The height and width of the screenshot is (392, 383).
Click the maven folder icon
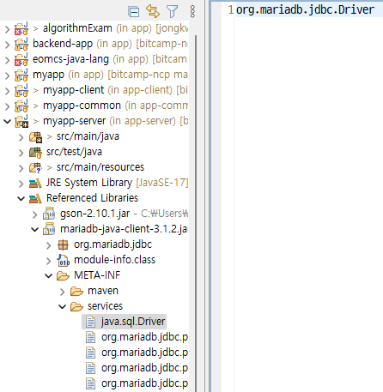point(76,292)
